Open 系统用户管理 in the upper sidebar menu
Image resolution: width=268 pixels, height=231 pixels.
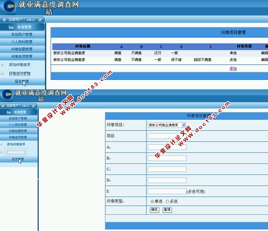(x=22, y=35)
